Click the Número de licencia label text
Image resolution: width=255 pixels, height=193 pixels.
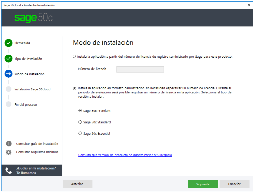coord(92,69)
